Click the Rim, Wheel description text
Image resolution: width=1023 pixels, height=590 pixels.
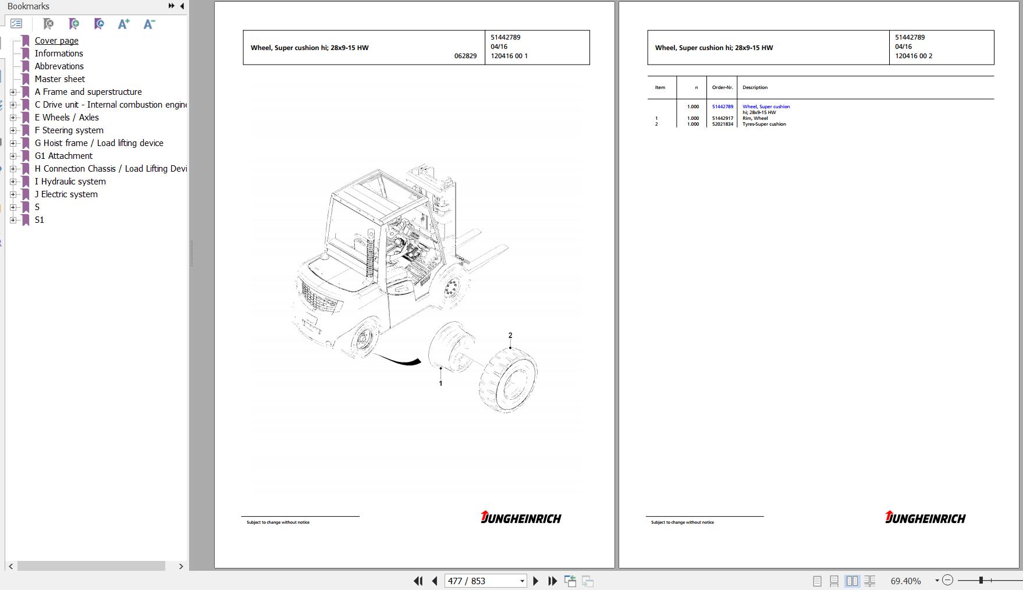point(755,118)
